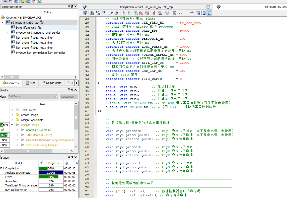Click the Analyze Current File icon
Screen dimensions: 287x198
tap(167, 13)
